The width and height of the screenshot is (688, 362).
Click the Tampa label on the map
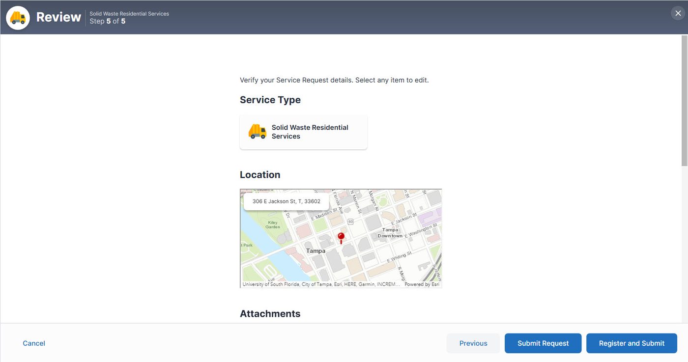(x=315, y=251)
